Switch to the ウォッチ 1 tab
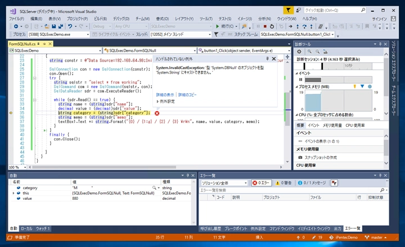The height and width of the screenshot is (247, 405). pos(43,228)
